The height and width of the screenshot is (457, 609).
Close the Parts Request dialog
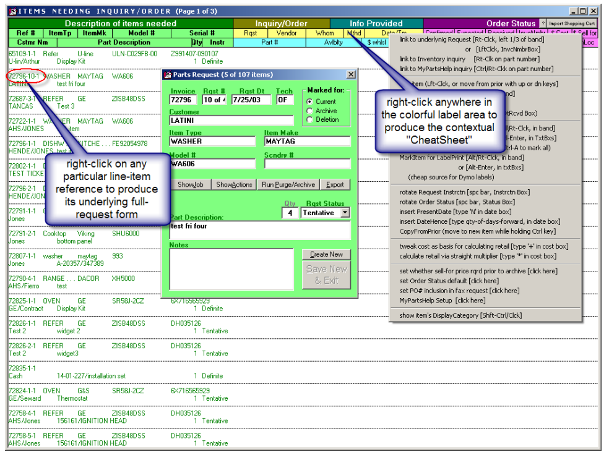[x=351, y=75]
